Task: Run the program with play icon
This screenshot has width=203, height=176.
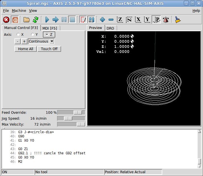Action: tap(47, 20)
